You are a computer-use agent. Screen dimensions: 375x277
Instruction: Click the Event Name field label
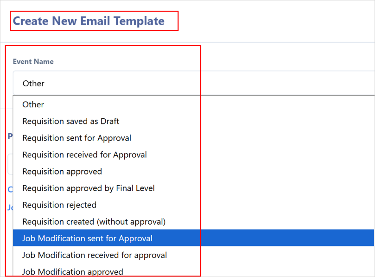[33, 62]
